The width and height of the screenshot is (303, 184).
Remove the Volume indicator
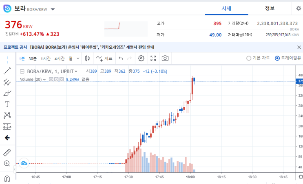click(62, 79)
